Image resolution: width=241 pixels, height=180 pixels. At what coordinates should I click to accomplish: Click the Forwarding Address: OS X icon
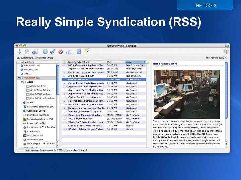[25, 119]
